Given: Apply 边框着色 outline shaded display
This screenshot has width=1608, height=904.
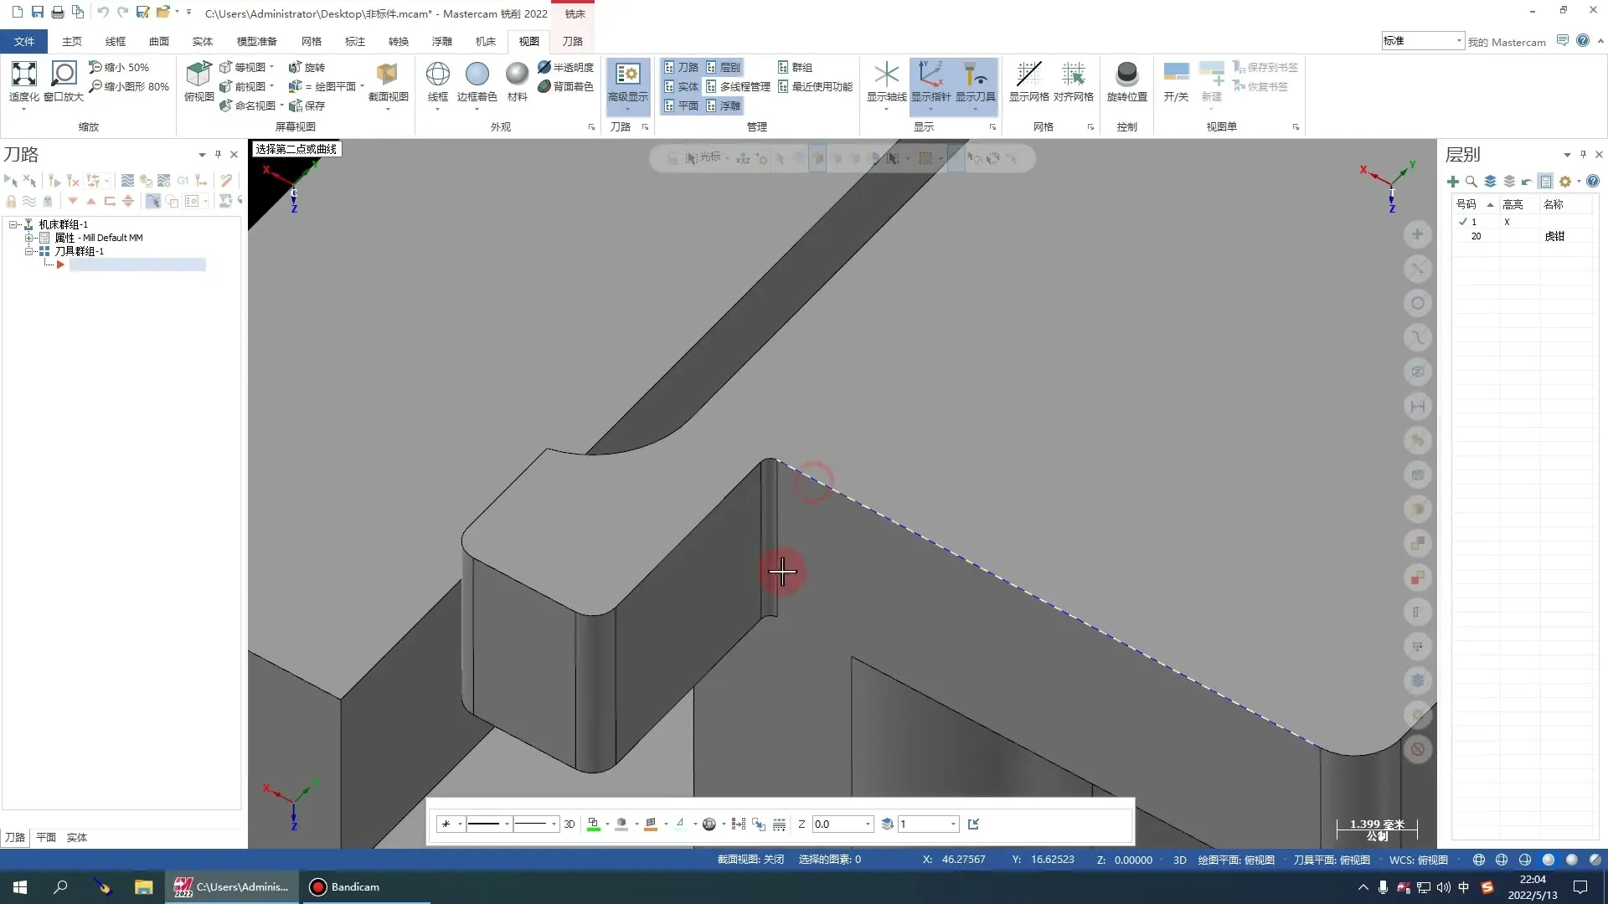Looking at the screenshot, I should click(x=477, y=75).
